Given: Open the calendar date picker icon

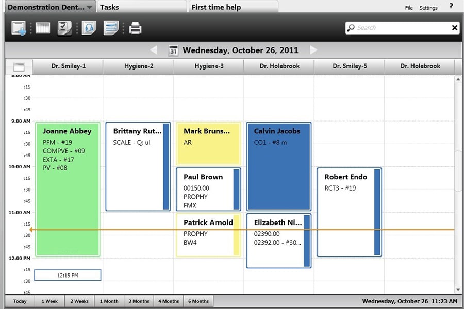Looking at the screenshot, I should coord(173,50).
